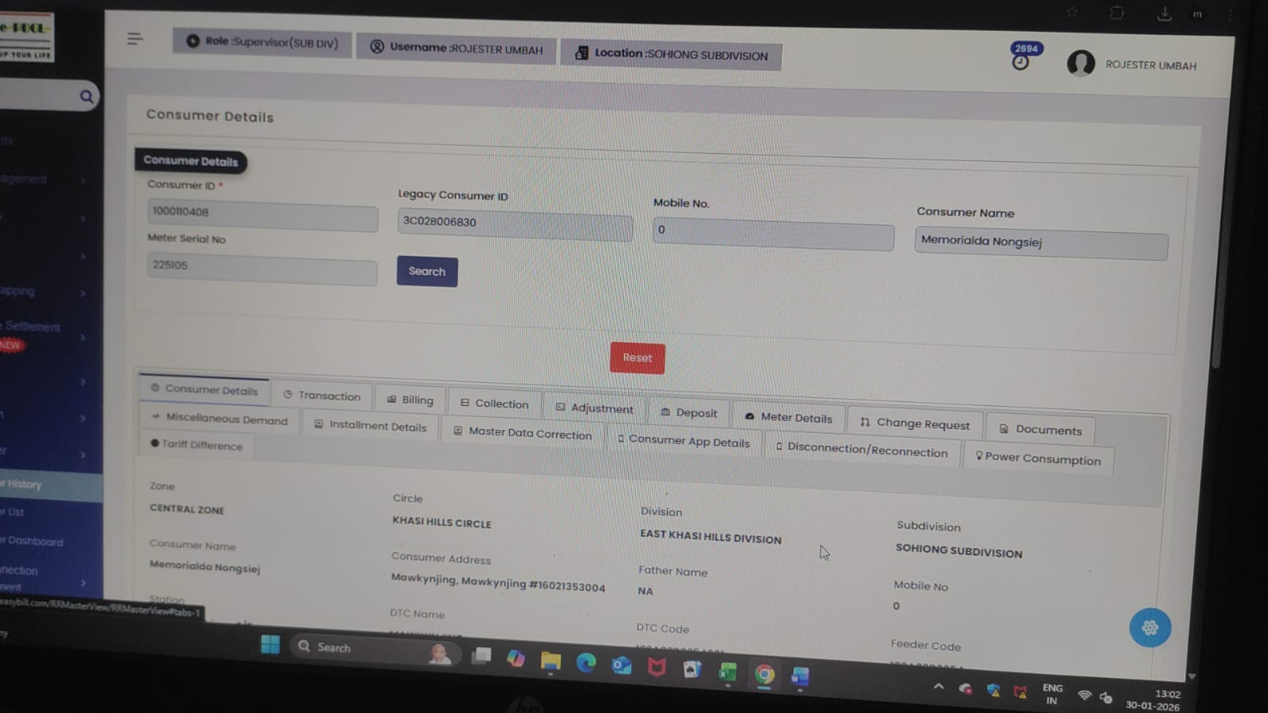
Task: Click the ENG IN language indicator
Action: pyautogui.click(x=1052, y=694)
